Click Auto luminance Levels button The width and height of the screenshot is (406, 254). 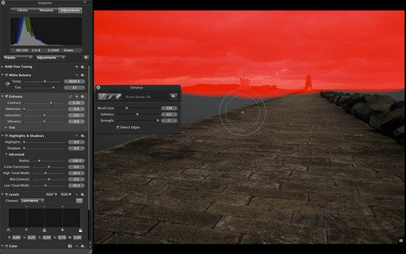(x=51, y=194)
